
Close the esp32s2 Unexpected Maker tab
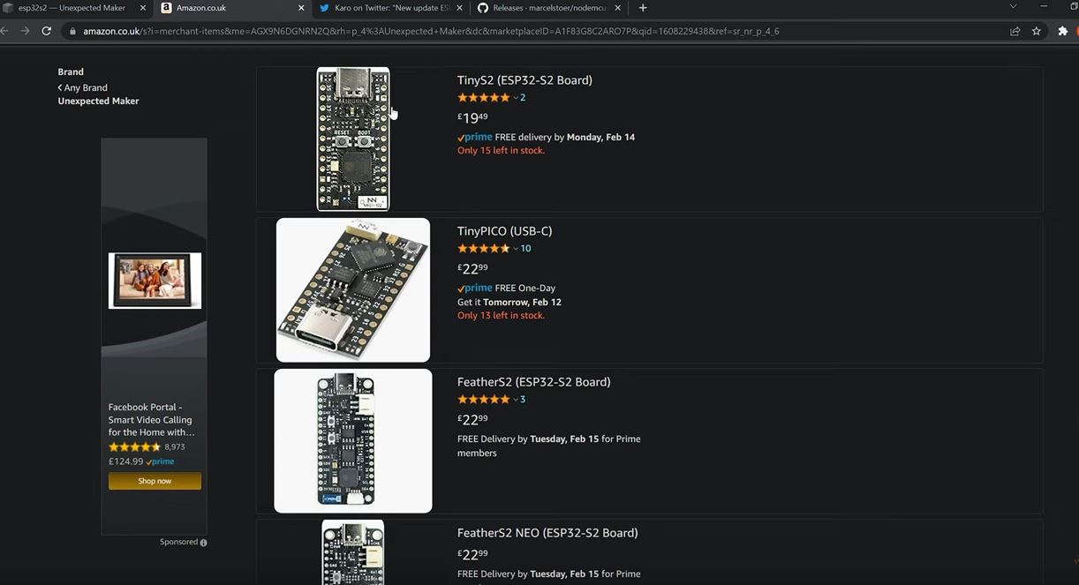click(143, 8)
